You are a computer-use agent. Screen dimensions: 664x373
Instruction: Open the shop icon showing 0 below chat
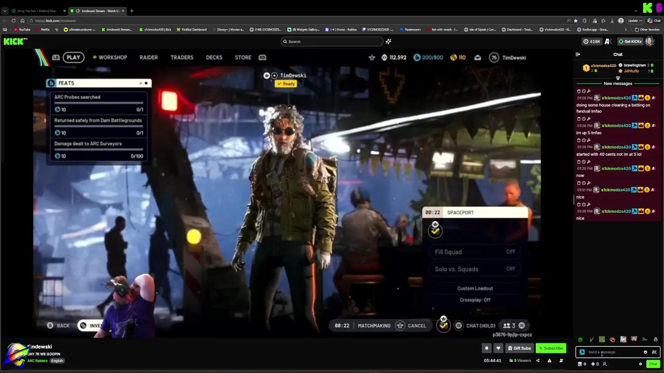582,364
